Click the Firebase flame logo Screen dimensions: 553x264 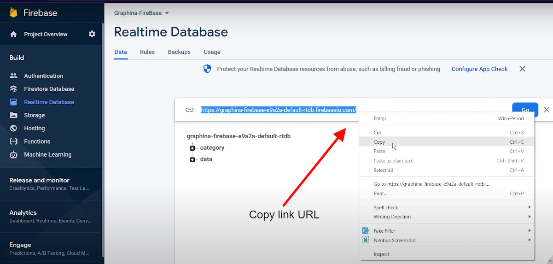point(13,12)
